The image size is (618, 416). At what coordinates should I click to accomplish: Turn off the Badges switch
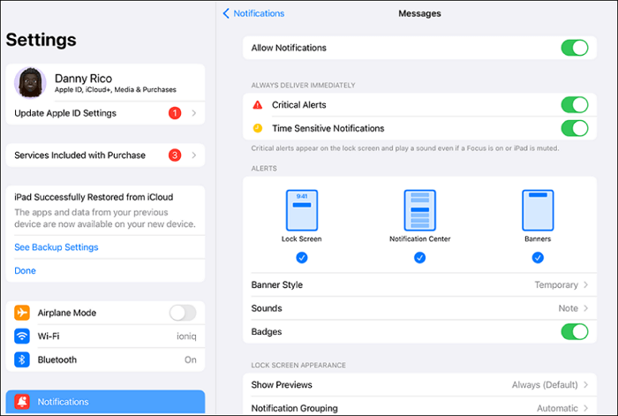point(575,331)
